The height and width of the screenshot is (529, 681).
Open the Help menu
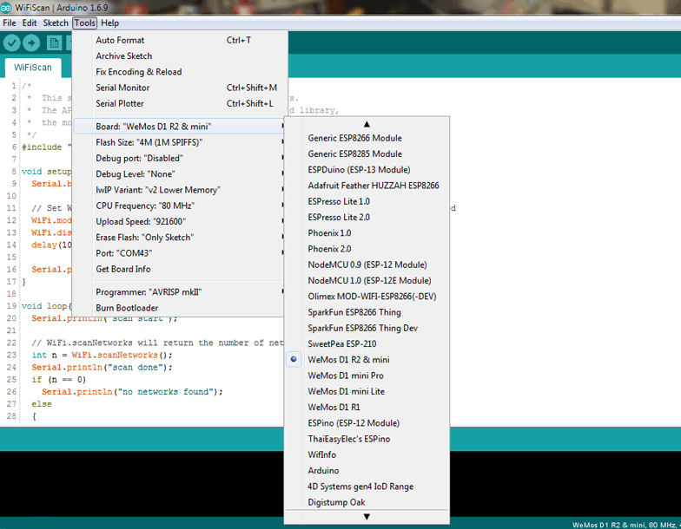tap(109, 23)
